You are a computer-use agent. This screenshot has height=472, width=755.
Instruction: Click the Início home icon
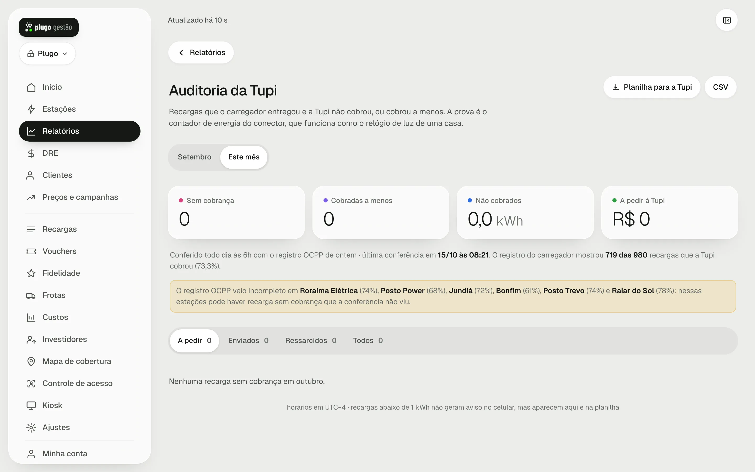coord(31,87)
